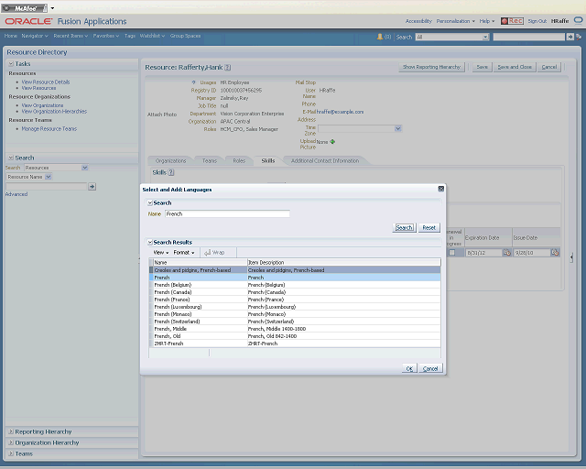The image size is (586, 469).
Task: Select the French (Switzerland) row
Action: tap(295, 322)
